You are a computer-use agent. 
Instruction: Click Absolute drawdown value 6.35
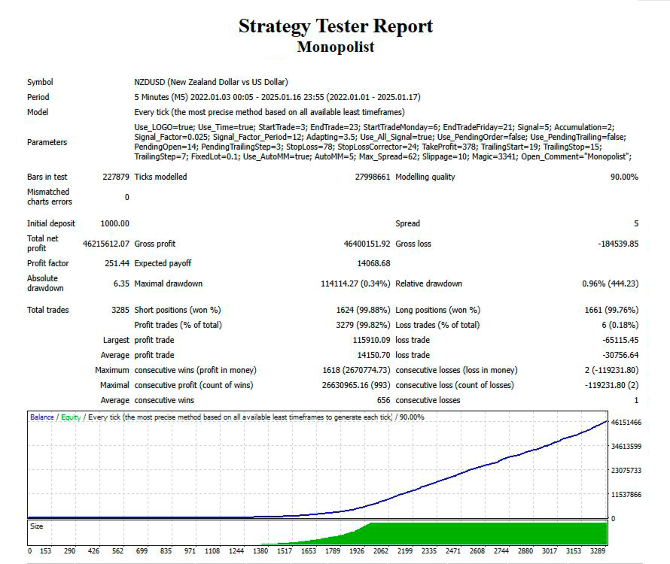point(121,284)
